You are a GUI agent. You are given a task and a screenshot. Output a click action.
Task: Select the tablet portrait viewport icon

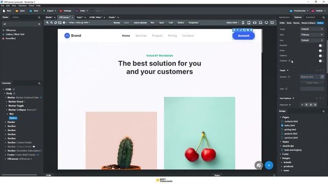(x=249, y=22)
